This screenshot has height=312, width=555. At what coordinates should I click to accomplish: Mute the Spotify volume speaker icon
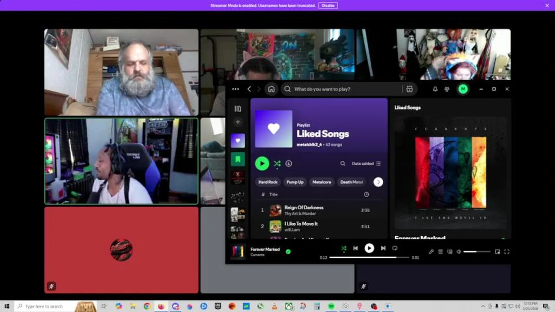pyautogui.click(x=459, y=251)
